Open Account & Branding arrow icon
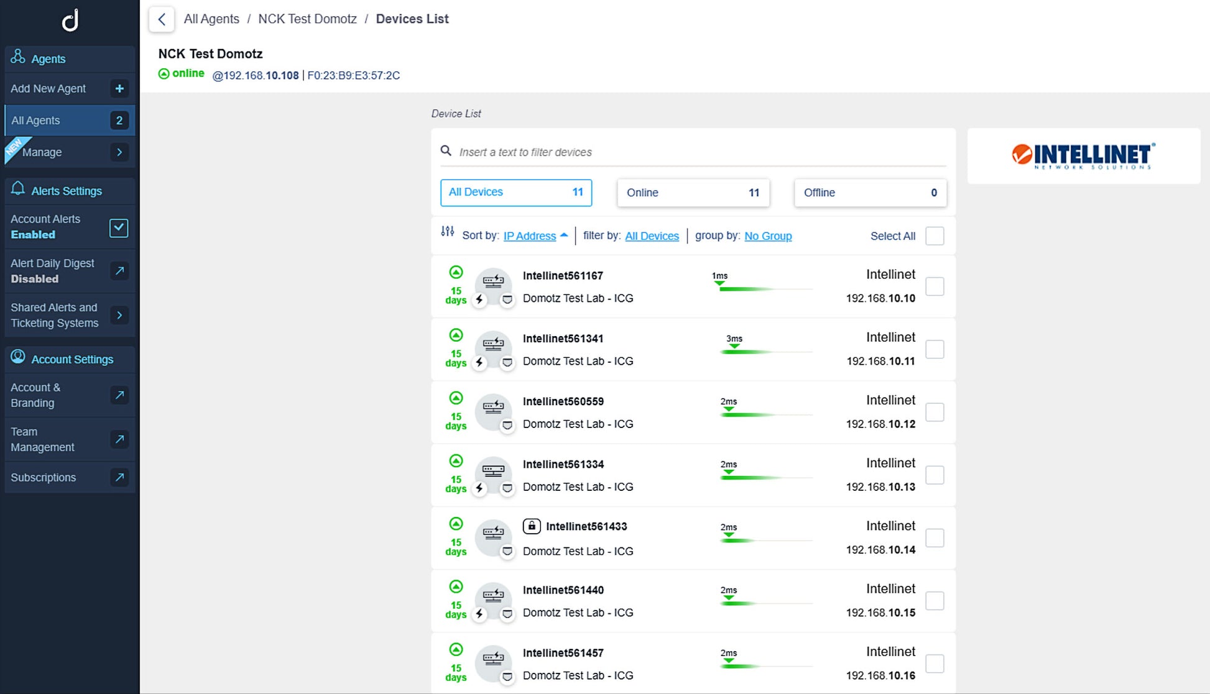 [119, 395]
